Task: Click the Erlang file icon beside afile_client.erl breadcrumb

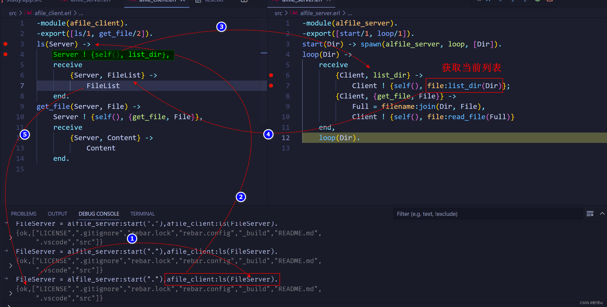Action: point(28,13)
